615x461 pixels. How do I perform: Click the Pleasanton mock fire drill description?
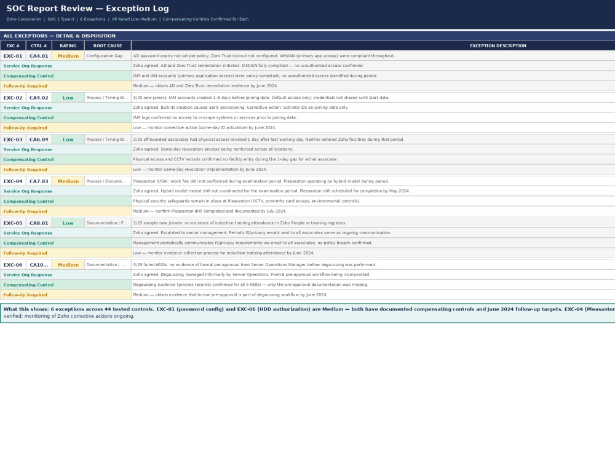(x=373, y=181)
